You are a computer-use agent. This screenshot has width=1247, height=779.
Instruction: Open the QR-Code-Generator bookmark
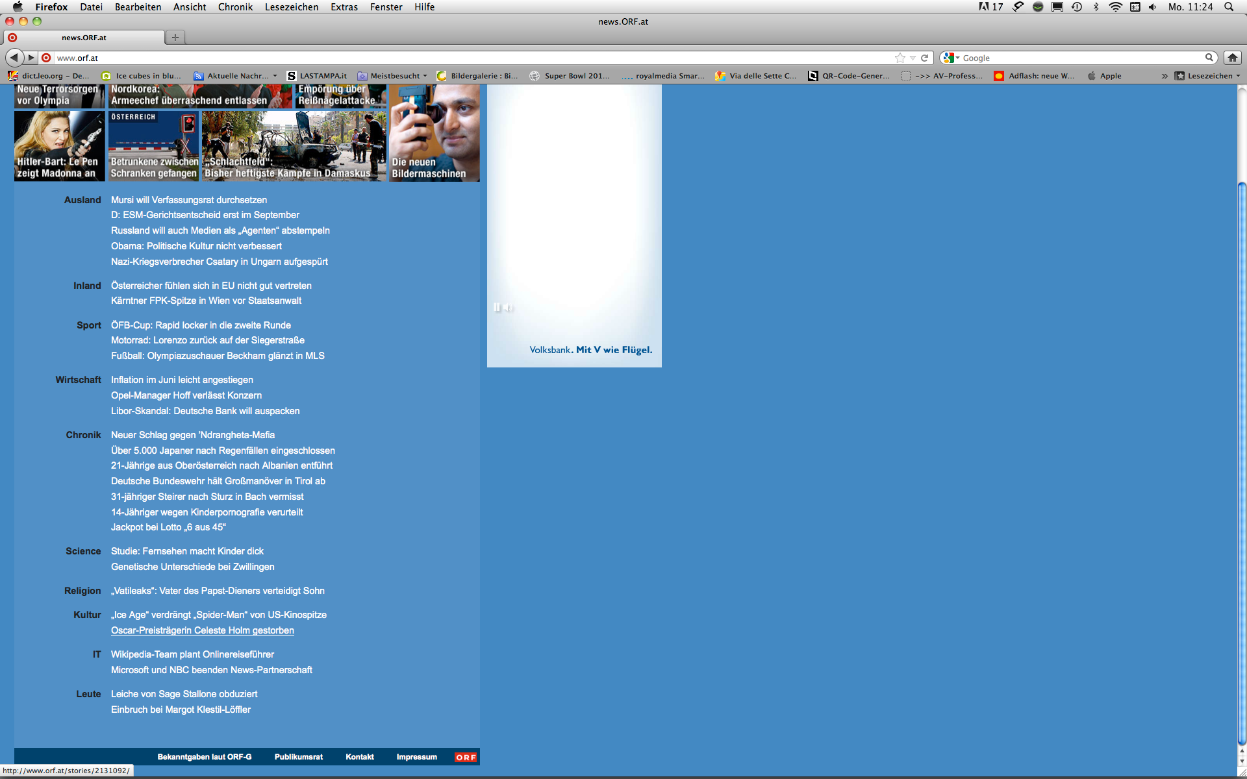pos(849,76)
